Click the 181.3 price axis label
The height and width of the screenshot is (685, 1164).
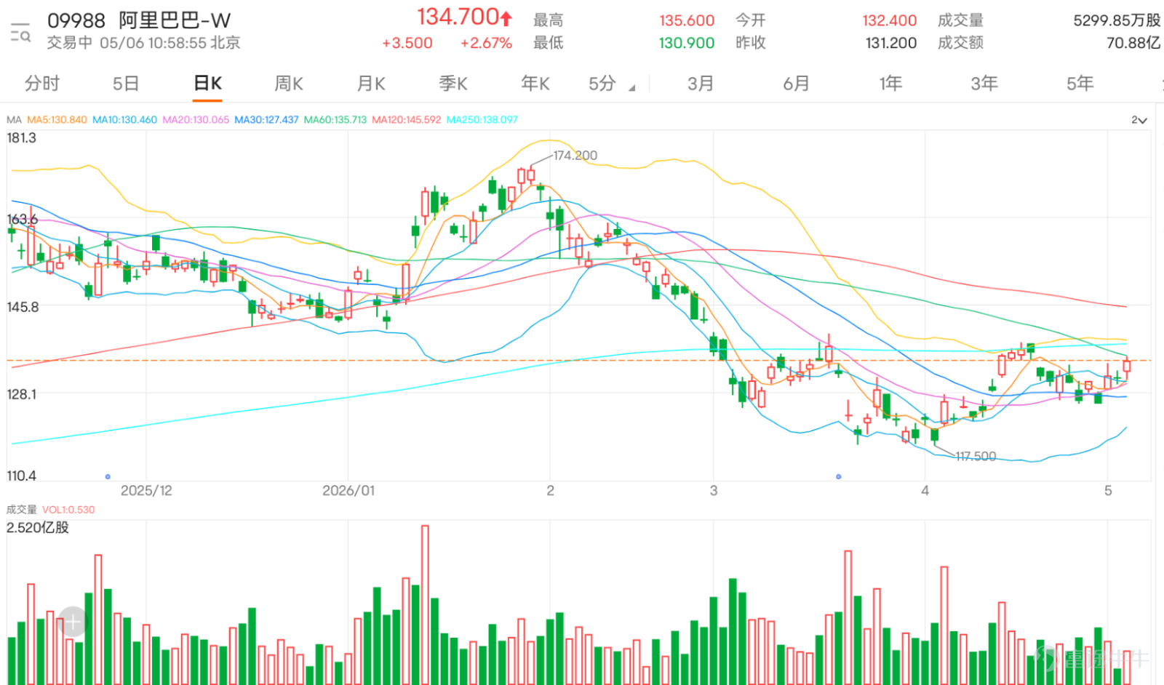(21, 138)
